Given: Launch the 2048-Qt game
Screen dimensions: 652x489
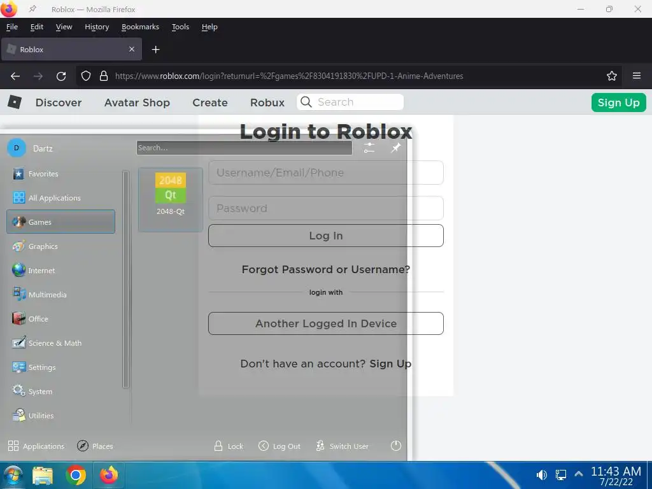Looking at the screenshot, I should pos(171,199).
